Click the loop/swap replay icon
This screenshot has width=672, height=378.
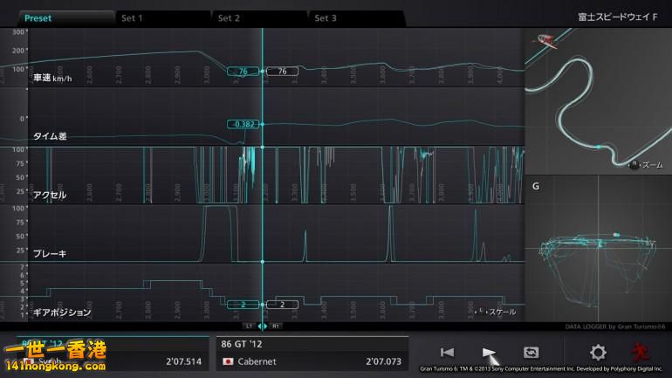(531, 353)
